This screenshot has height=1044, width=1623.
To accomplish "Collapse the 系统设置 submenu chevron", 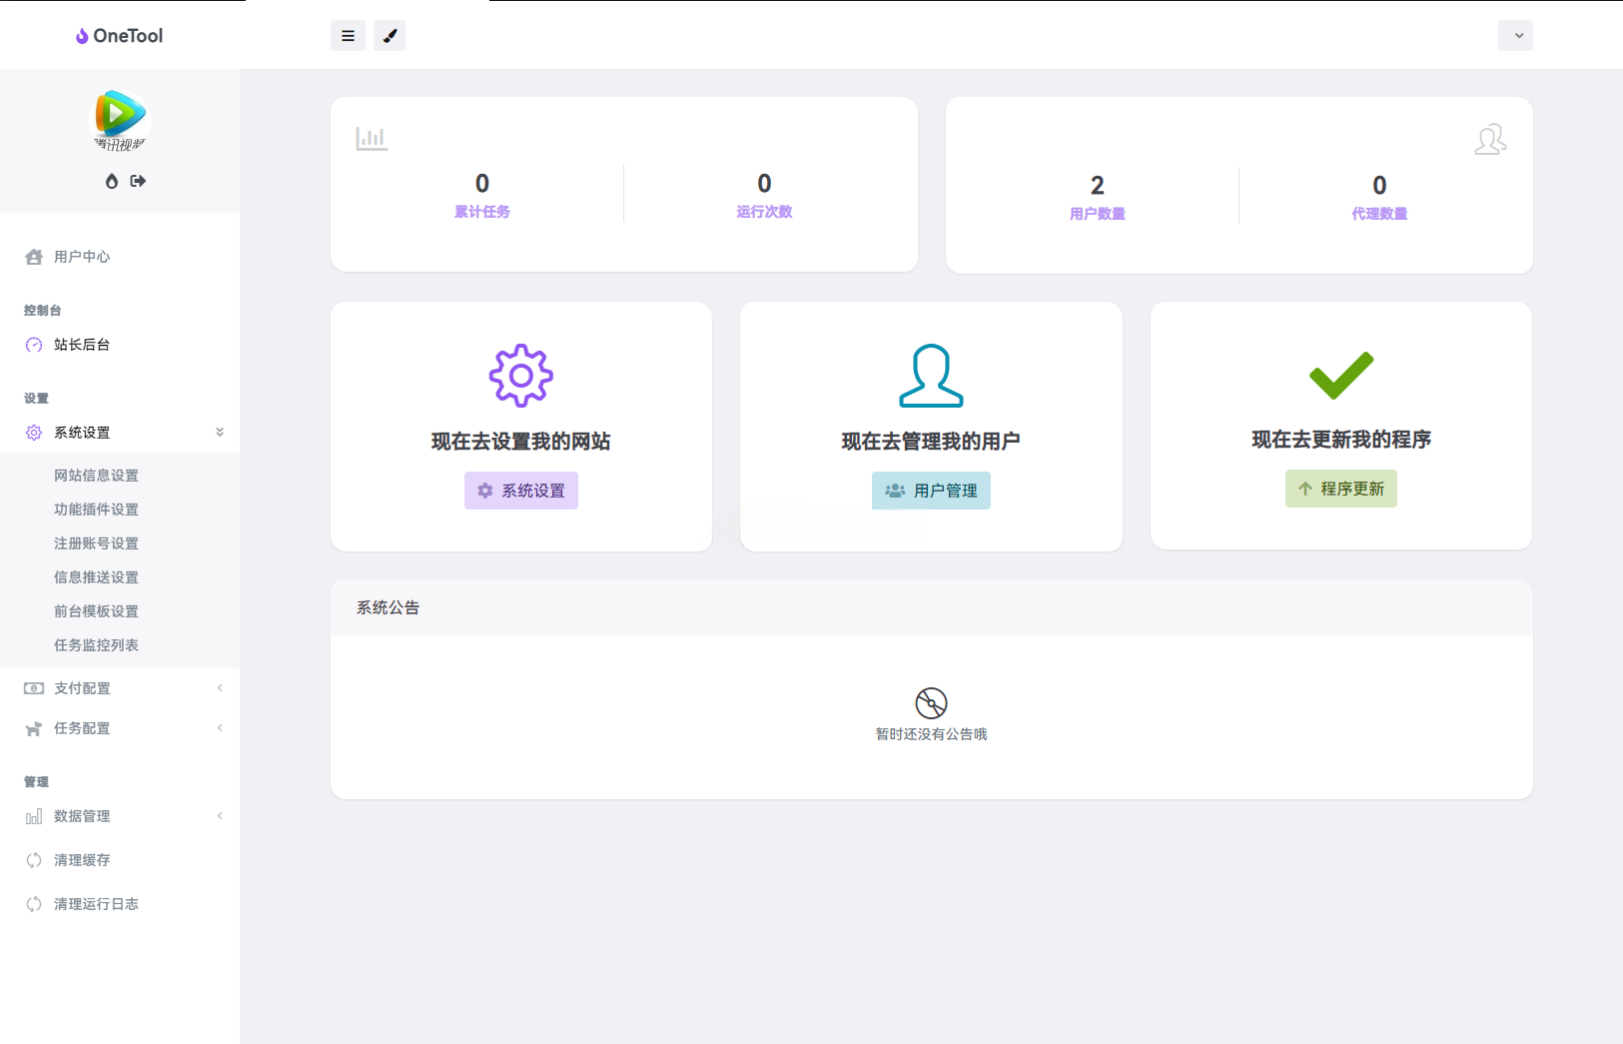I will point(219,432).
